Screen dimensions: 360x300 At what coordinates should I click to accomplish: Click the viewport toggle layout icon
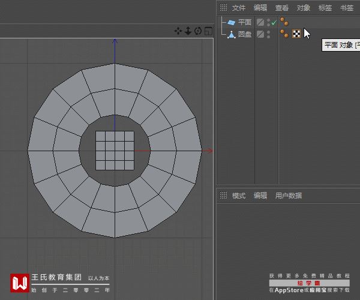(x=208, y=31)
